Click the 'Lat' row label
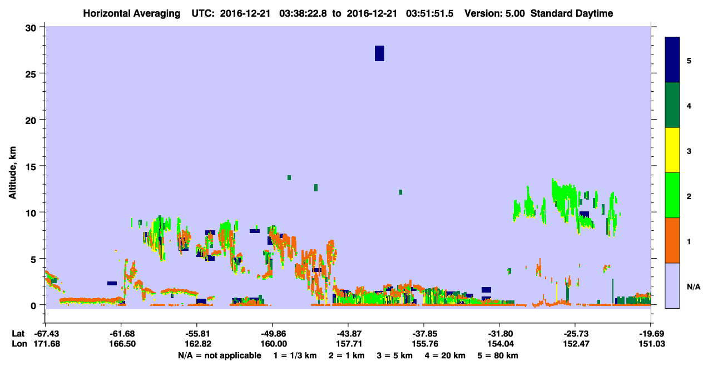 tap(18, 334)
